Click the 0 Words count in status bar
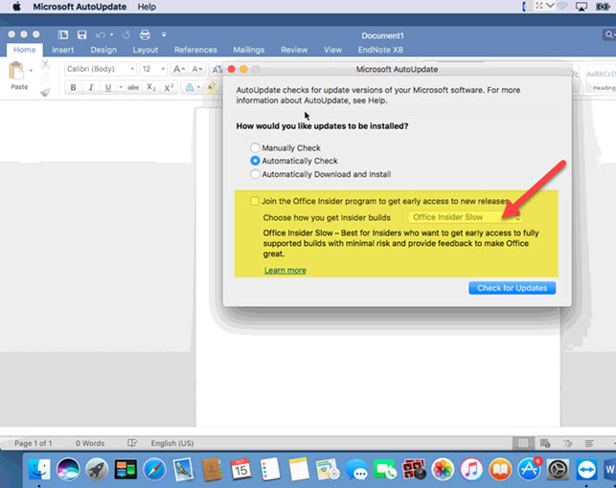The width and height of the screenshot is (616, 488). 90,443
